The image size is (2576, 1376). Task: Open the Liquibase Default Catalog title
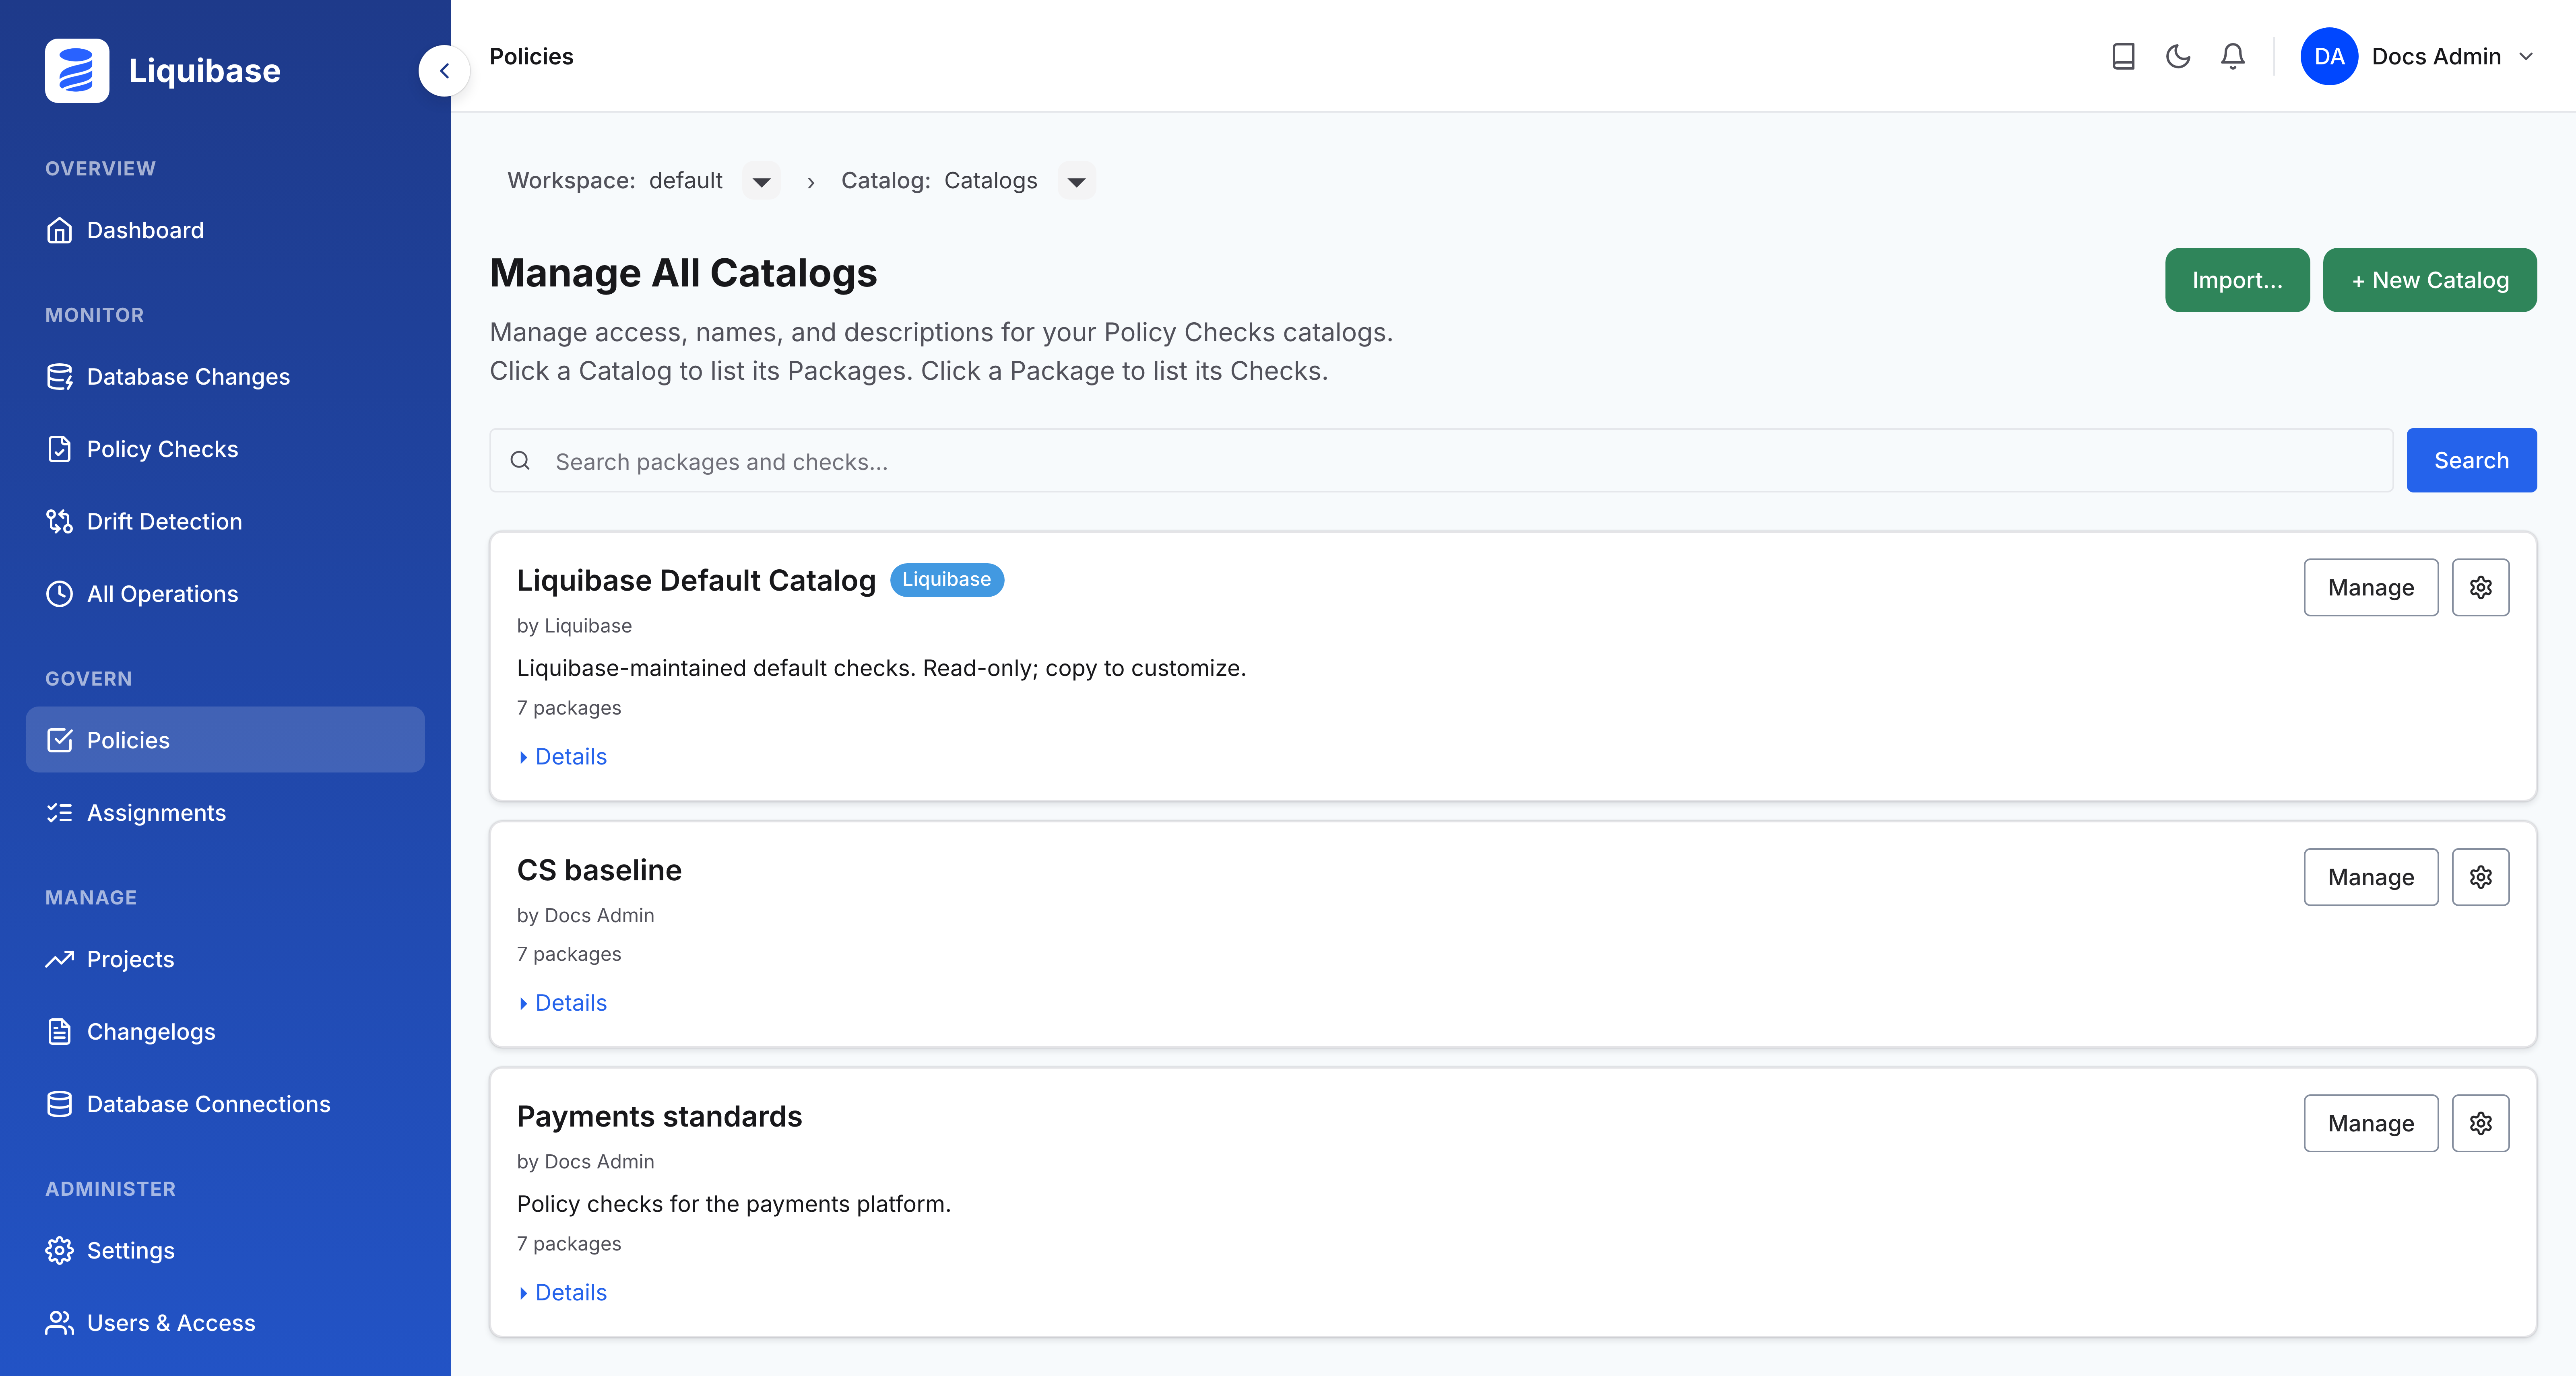point(696,581)
